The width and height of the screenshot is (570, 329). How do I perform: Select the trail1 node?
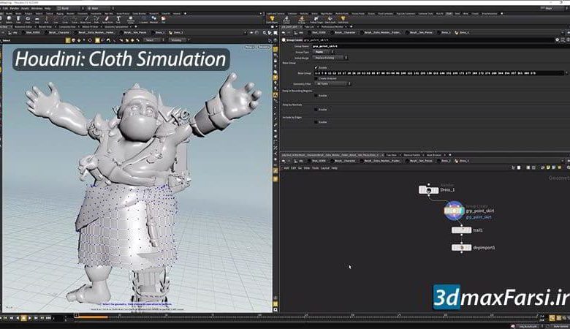[461, 230]
